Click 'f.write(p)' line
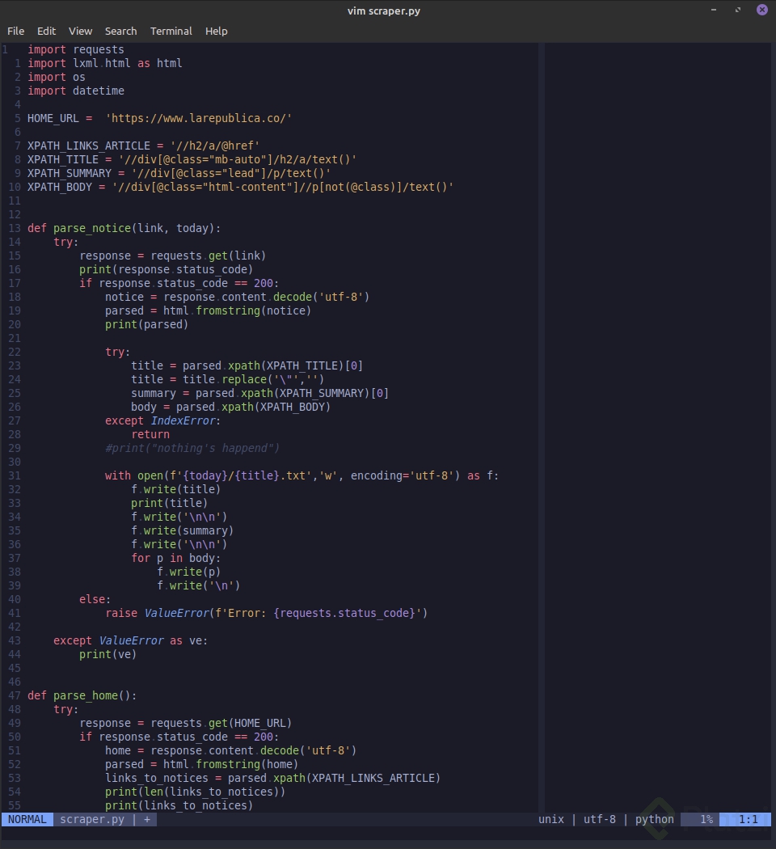Image resolution: width=776 pixels, height=849 pixels. click(189, 572)
